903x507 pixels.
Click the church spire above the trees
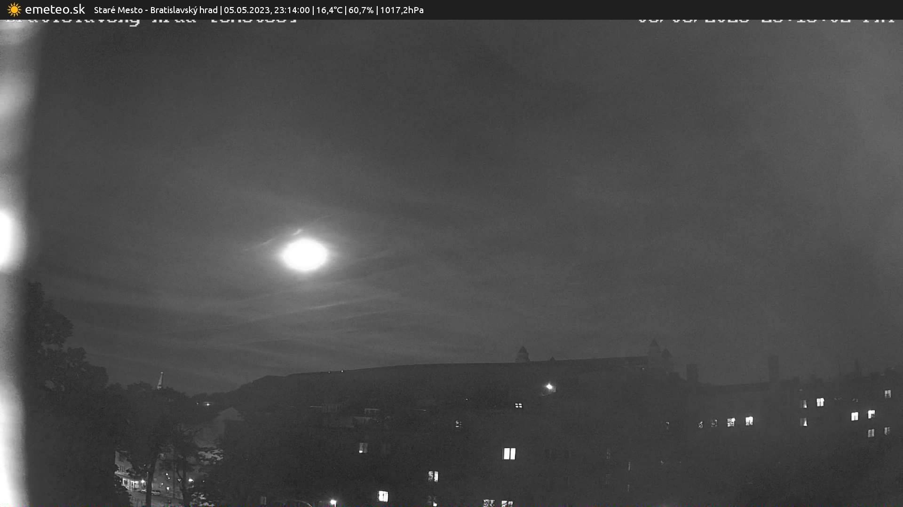pos(160,380)
